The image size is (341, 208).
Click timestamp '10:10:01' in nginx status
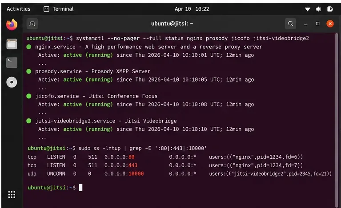(x=195, y=55)
